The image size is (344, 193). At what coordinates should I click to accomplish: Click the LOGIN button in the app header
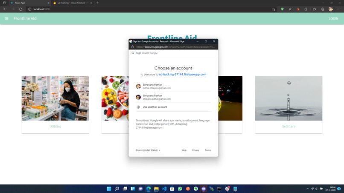coord(333,18)
